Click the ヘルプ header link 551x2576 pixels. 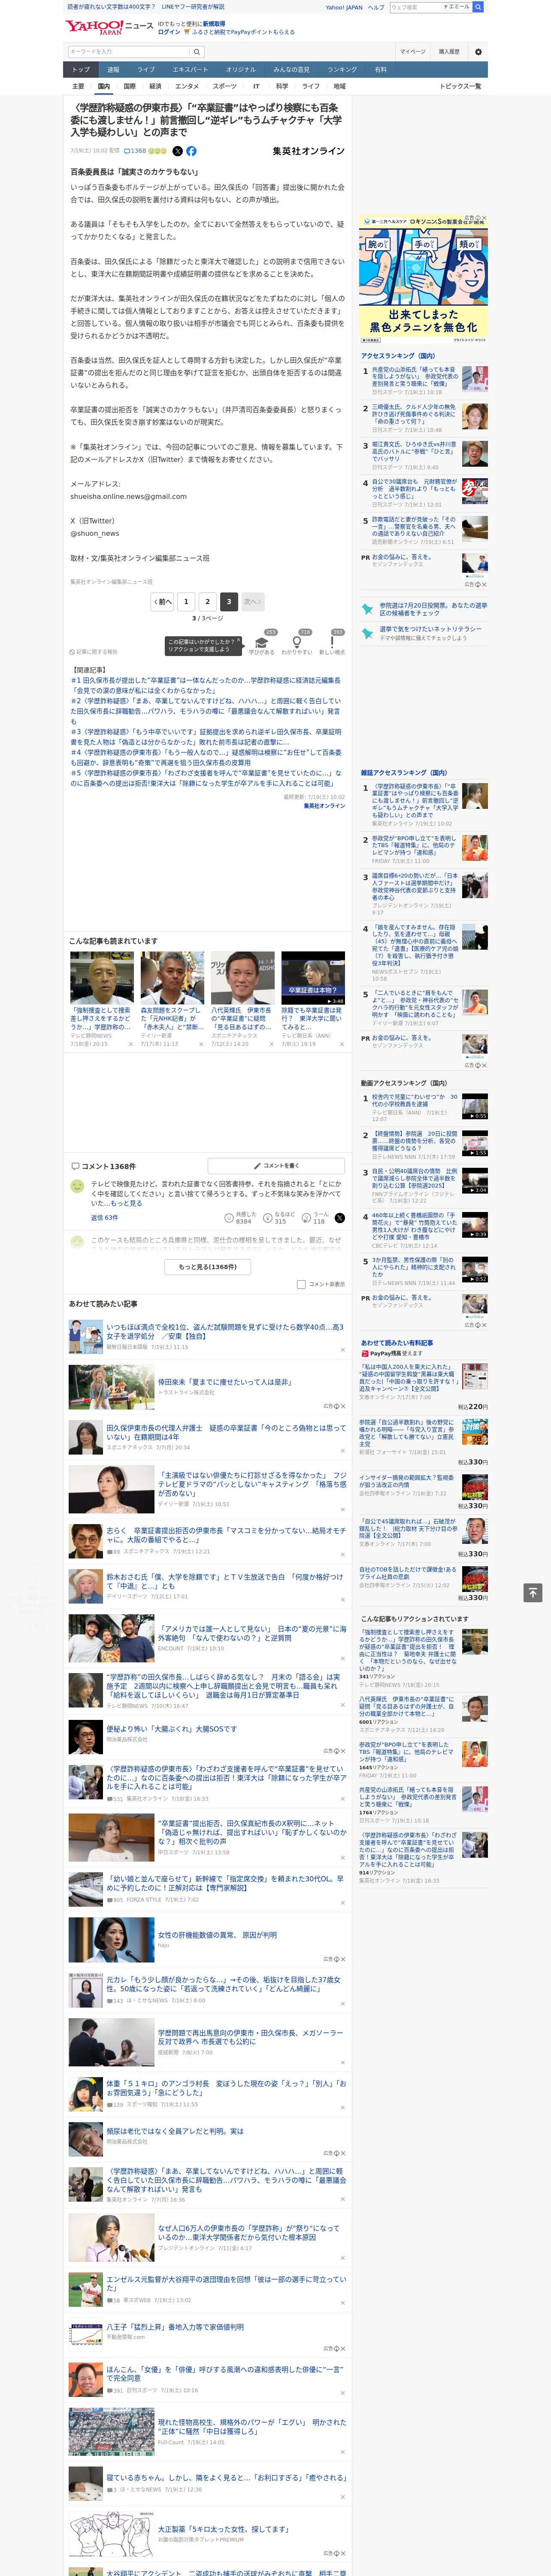tap(376, 7)
